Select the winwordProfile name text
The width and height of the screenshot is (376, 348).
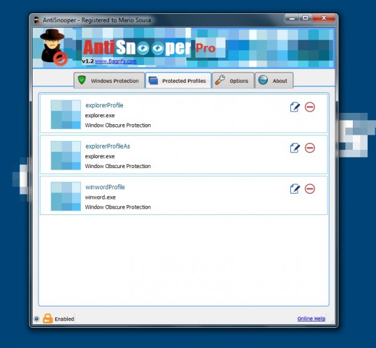coord(105,187)
